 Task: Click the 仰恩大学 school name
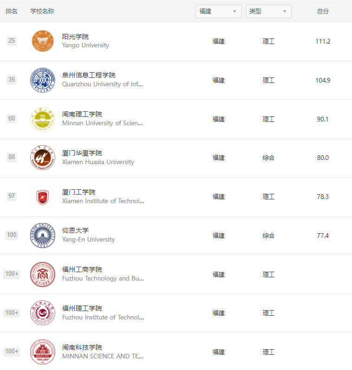pos(75,230)
